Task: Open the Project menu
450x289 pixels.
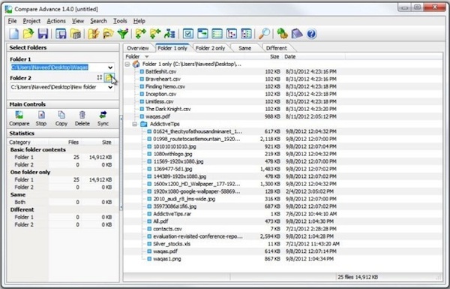Action: [x=31, y=21]
